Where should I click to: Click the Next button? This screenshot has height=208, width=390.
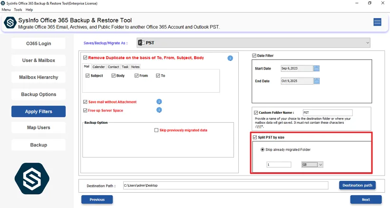[x=366, y=199]
